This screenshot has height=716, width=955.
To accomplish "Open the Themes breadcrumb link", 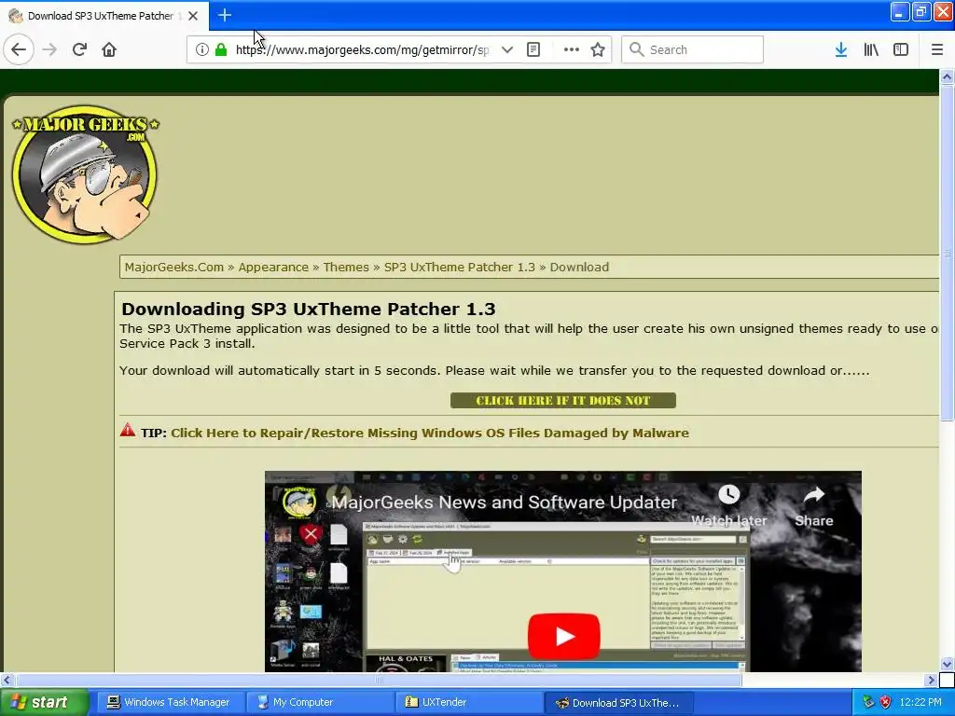I will click(346, 268).
